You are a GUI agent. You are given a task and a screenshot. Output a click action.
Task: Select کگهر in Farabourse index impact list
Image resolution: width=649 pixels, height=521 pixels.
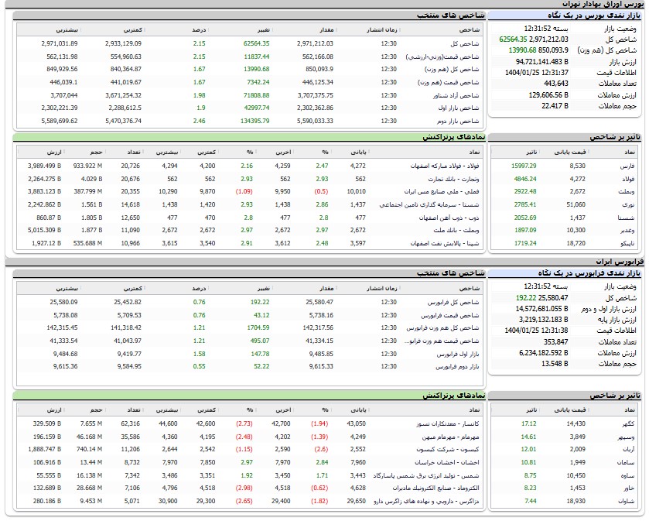click(629, 423)
